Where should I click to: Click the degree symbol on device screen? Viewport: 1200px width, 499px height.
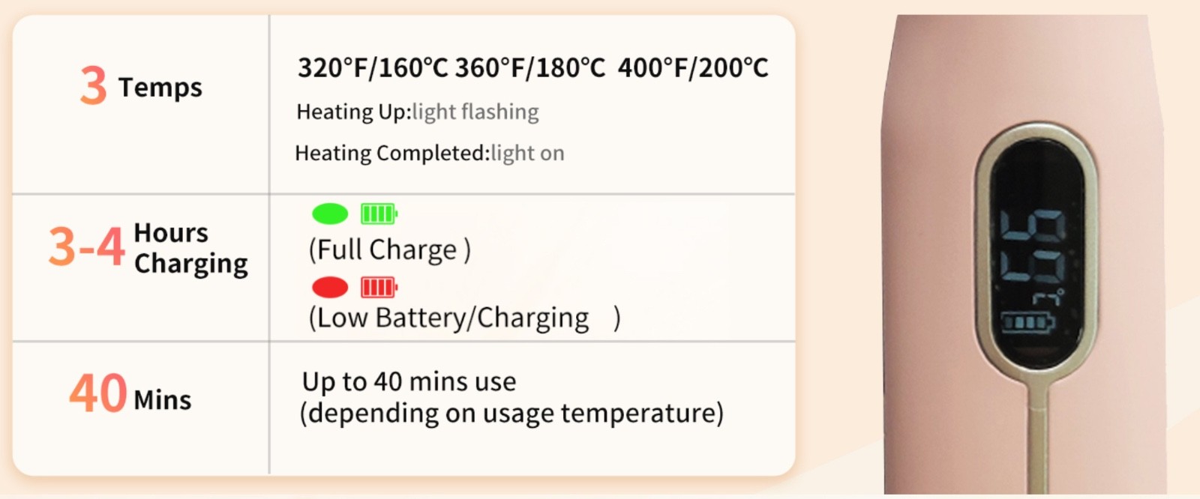[x=1048, y=297]
